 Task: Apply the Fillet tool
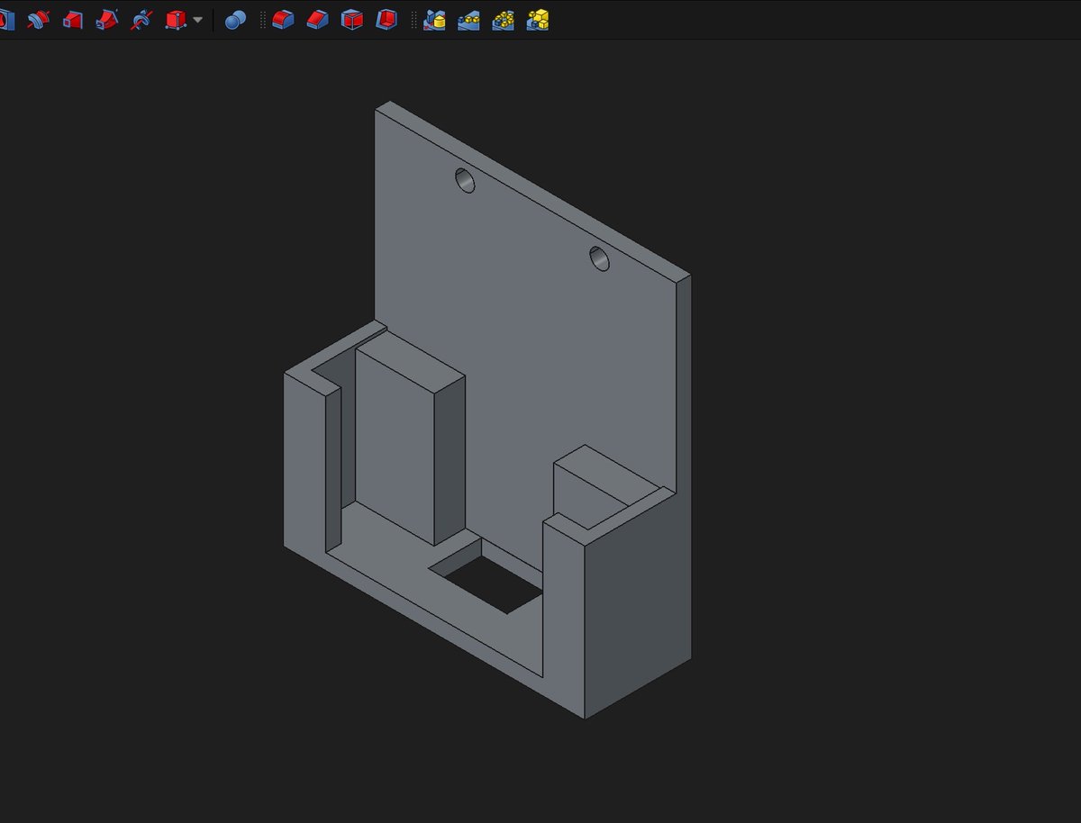point(284,19)
